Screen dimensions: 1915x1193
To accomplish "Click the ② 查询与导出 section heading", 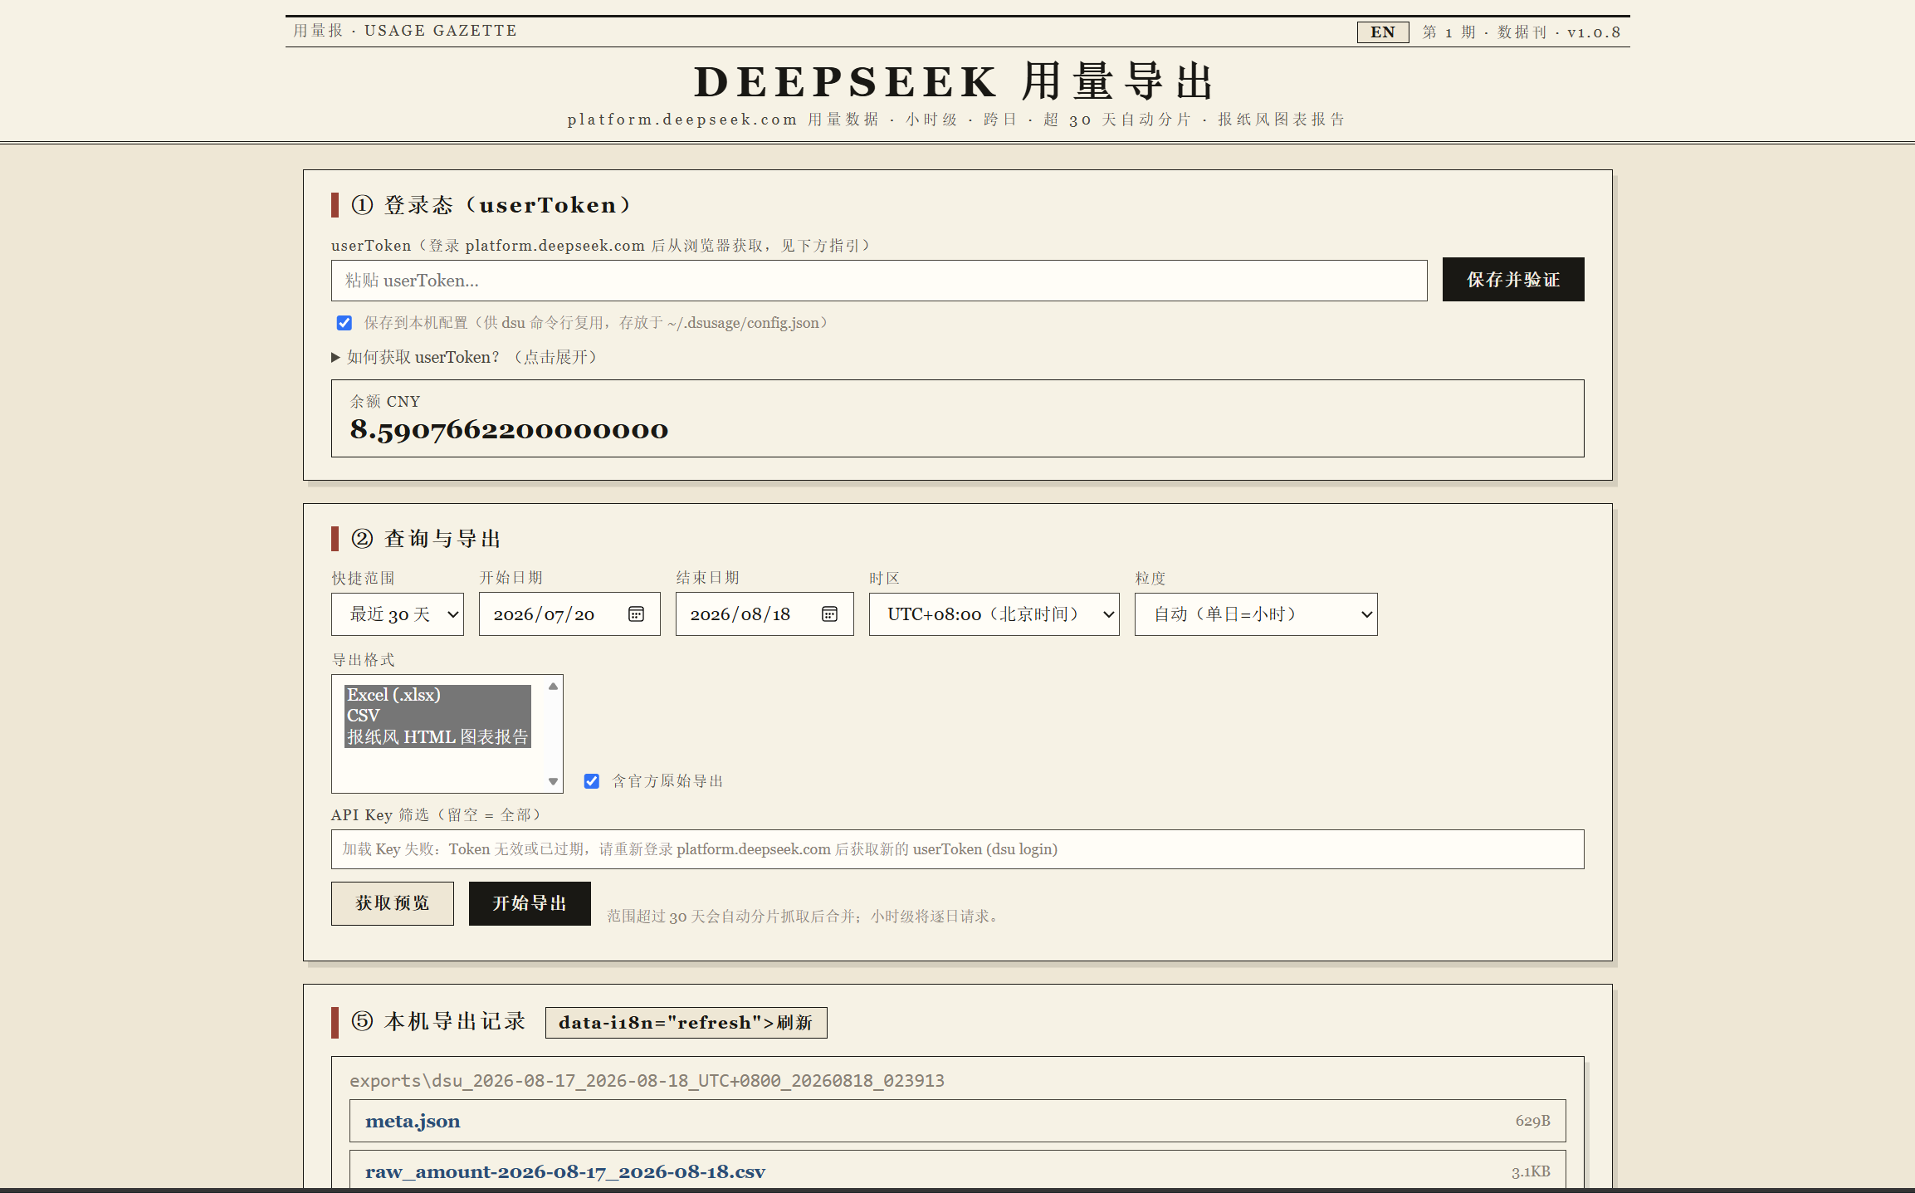I will (x=427, y=539).
